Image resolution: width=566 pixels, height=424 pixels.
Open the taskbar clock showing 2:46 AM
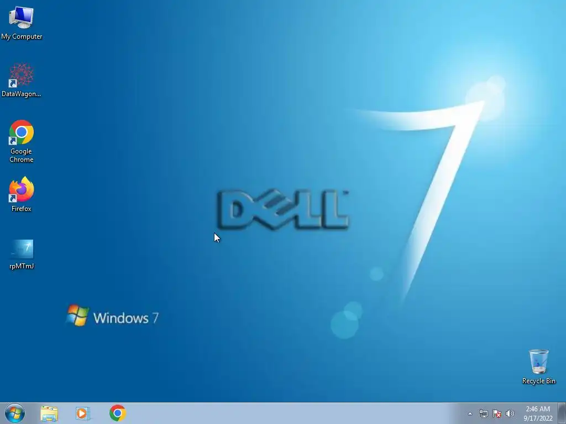(538, 414)
